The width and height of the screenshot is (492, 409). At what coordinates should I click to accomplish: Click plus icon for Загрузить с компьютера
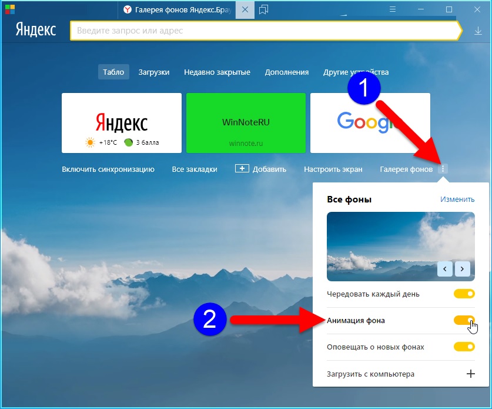click(470, 374)
